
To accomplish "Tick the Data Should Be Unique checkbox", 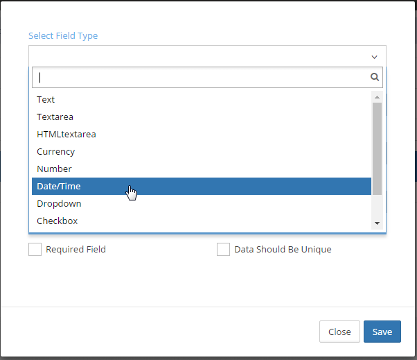I will (223, 250).
